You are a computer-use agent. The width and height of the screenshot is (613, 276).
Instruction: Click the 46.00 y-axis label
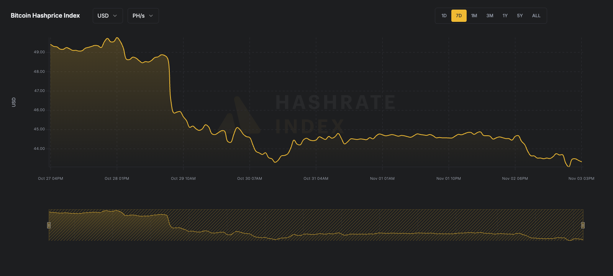pyautogui.click(x=39, y=110)
